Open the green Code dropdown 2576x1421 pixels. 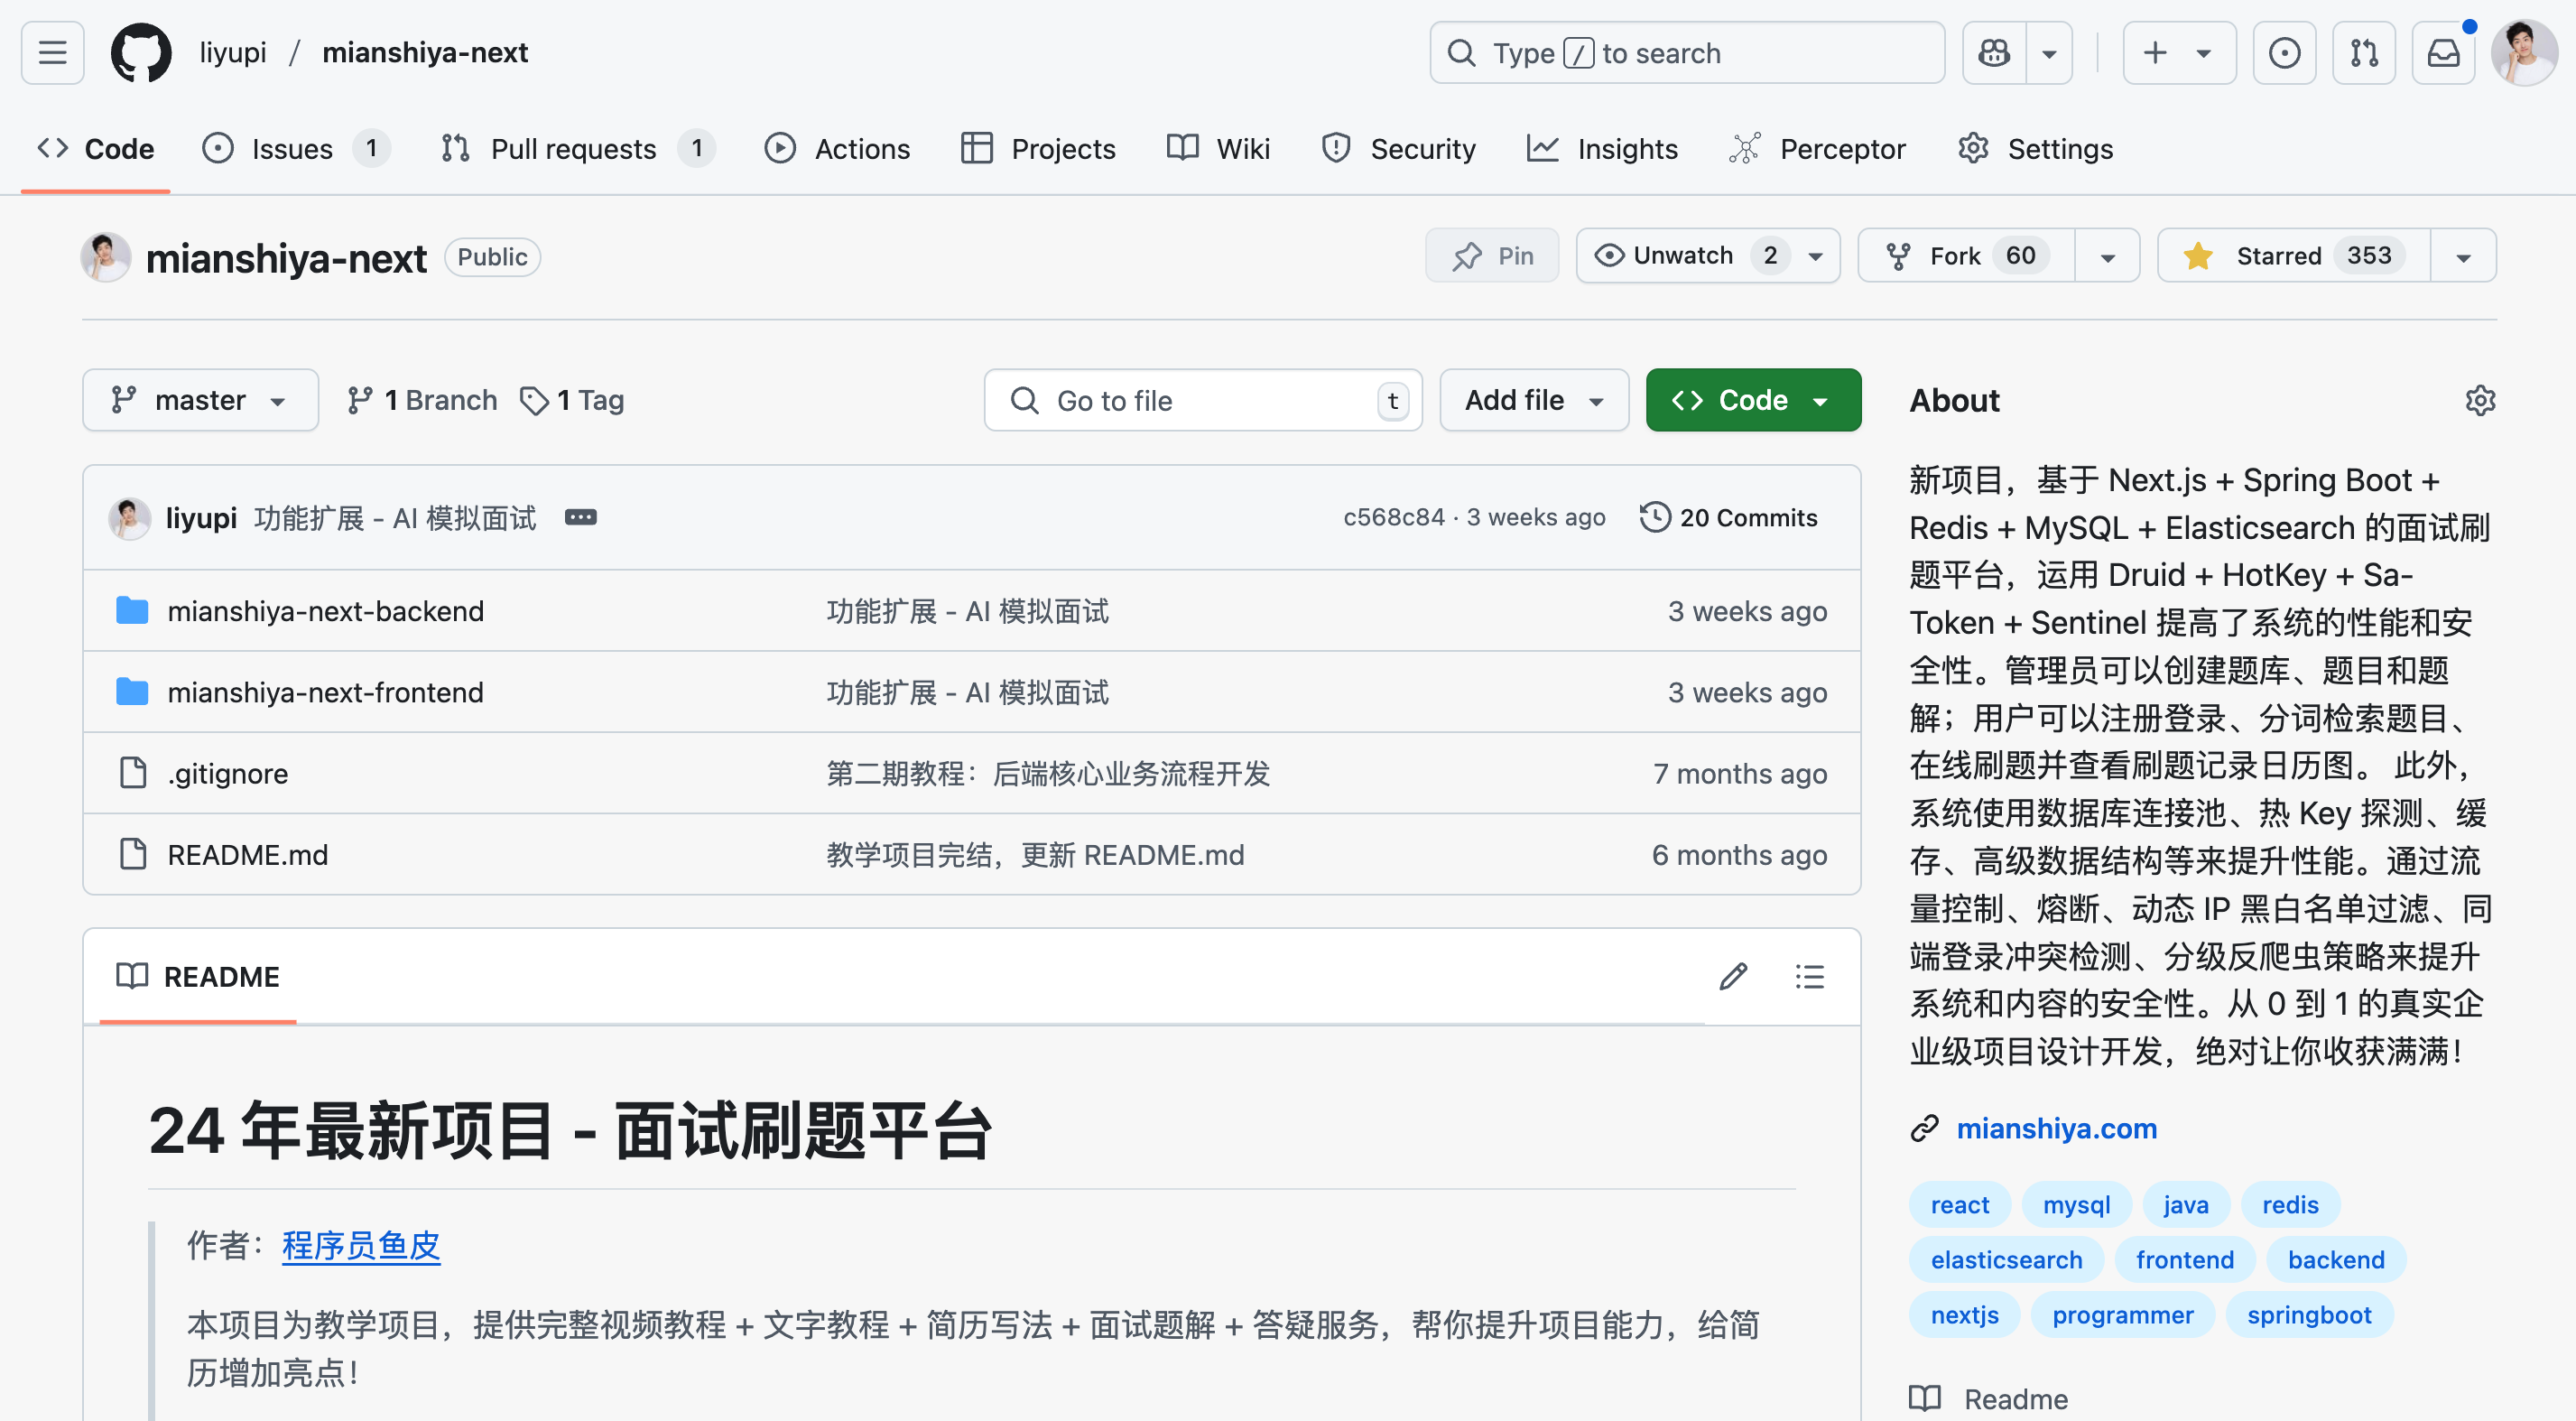click(x=1753, y=400)
